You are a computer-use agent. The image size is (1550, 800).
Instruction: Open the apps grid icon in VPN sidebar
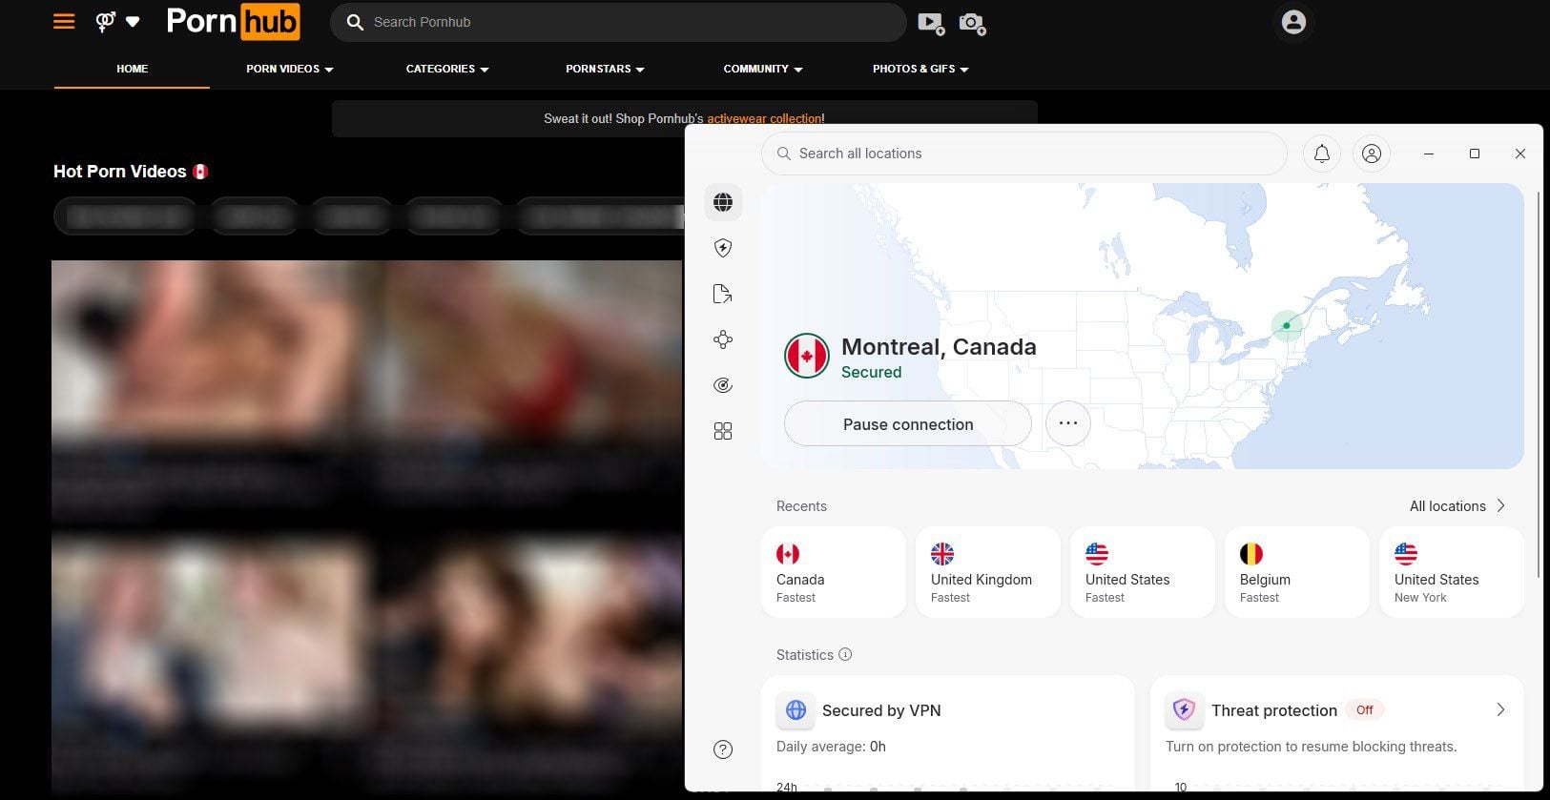pyautogui.click(x=723, y=431)
